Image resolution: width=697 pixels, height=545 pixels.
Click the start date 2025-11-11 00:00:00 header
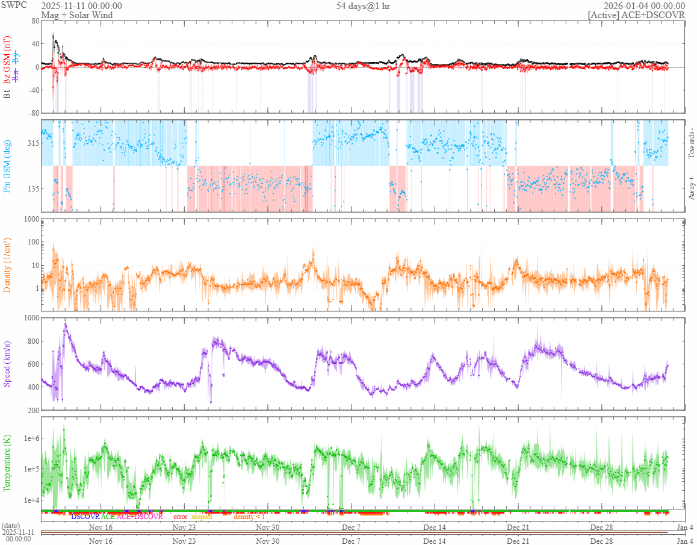point(81,6)
